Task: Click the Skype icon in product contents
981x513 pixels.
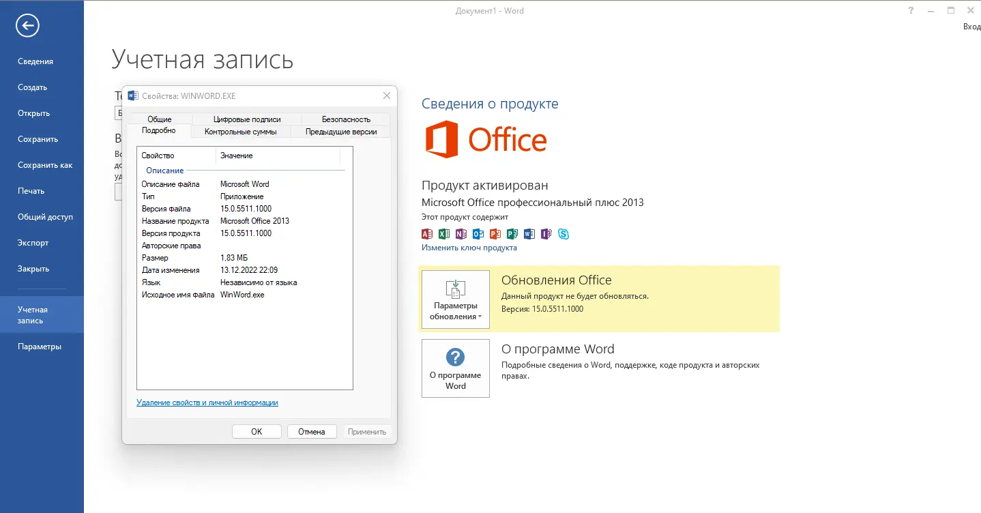Action: (563, 234)
